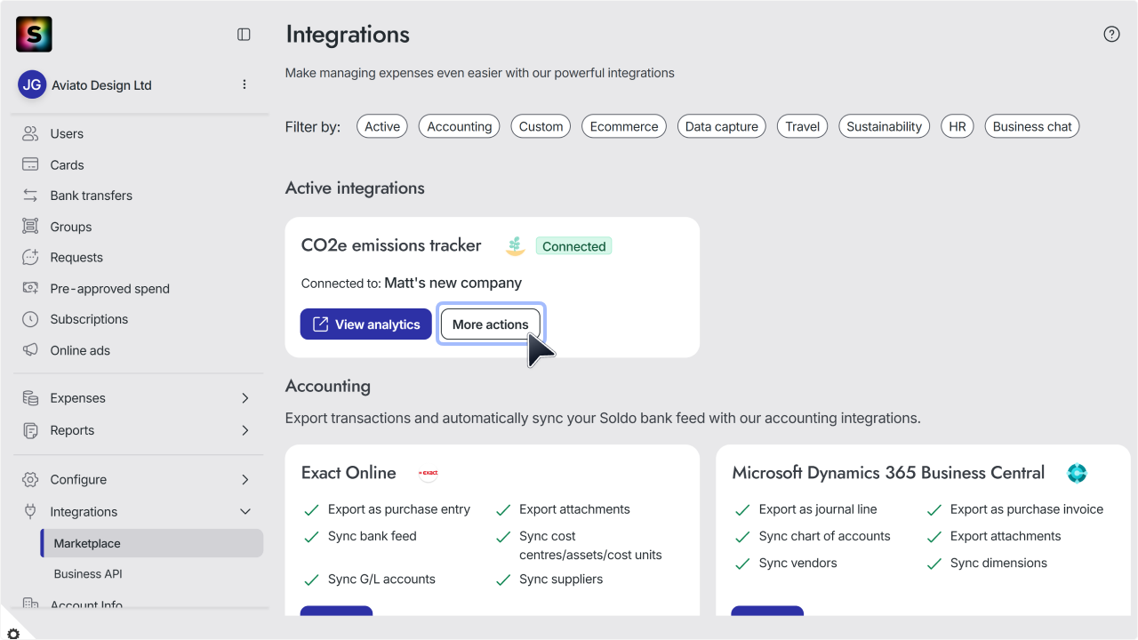Open the help question mark icon
This screenshot has height=640, width=1138.
click(x=1111, y=35)
